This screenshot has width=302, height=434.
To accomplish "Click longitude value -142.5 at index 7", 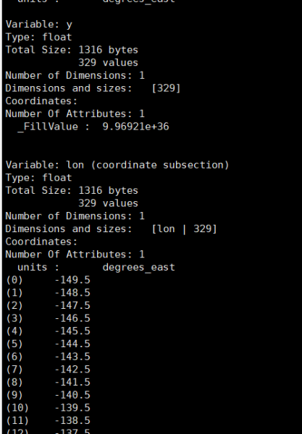I will pos(72,370).
